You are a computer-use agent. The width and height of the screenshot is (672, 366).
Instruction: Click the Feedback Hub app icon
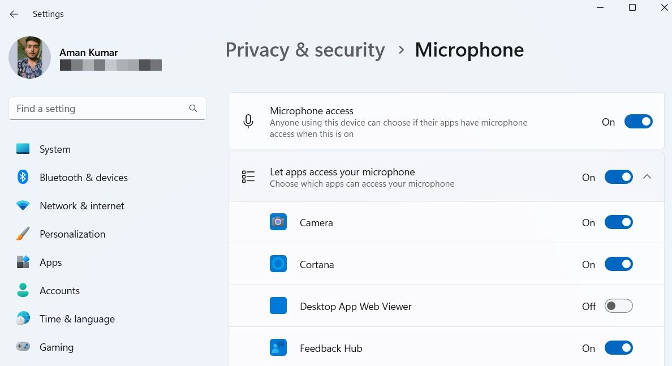278,347
